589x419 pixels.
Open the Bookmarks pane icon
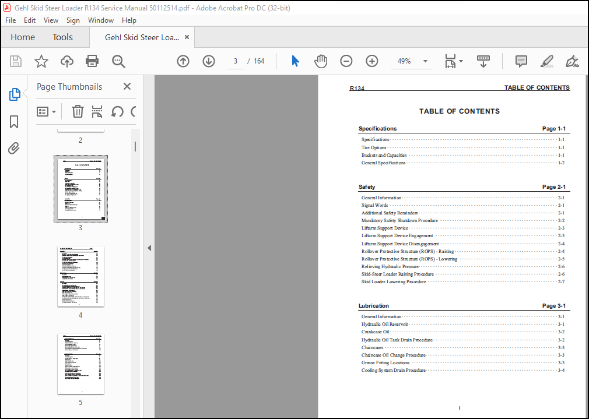pos(14,122)
